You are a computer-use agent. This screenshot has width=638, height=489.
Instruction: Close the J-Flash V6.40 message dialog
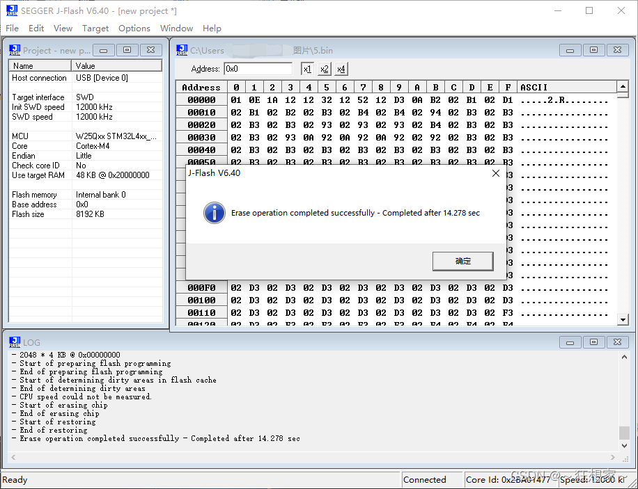tap(496, 173)
